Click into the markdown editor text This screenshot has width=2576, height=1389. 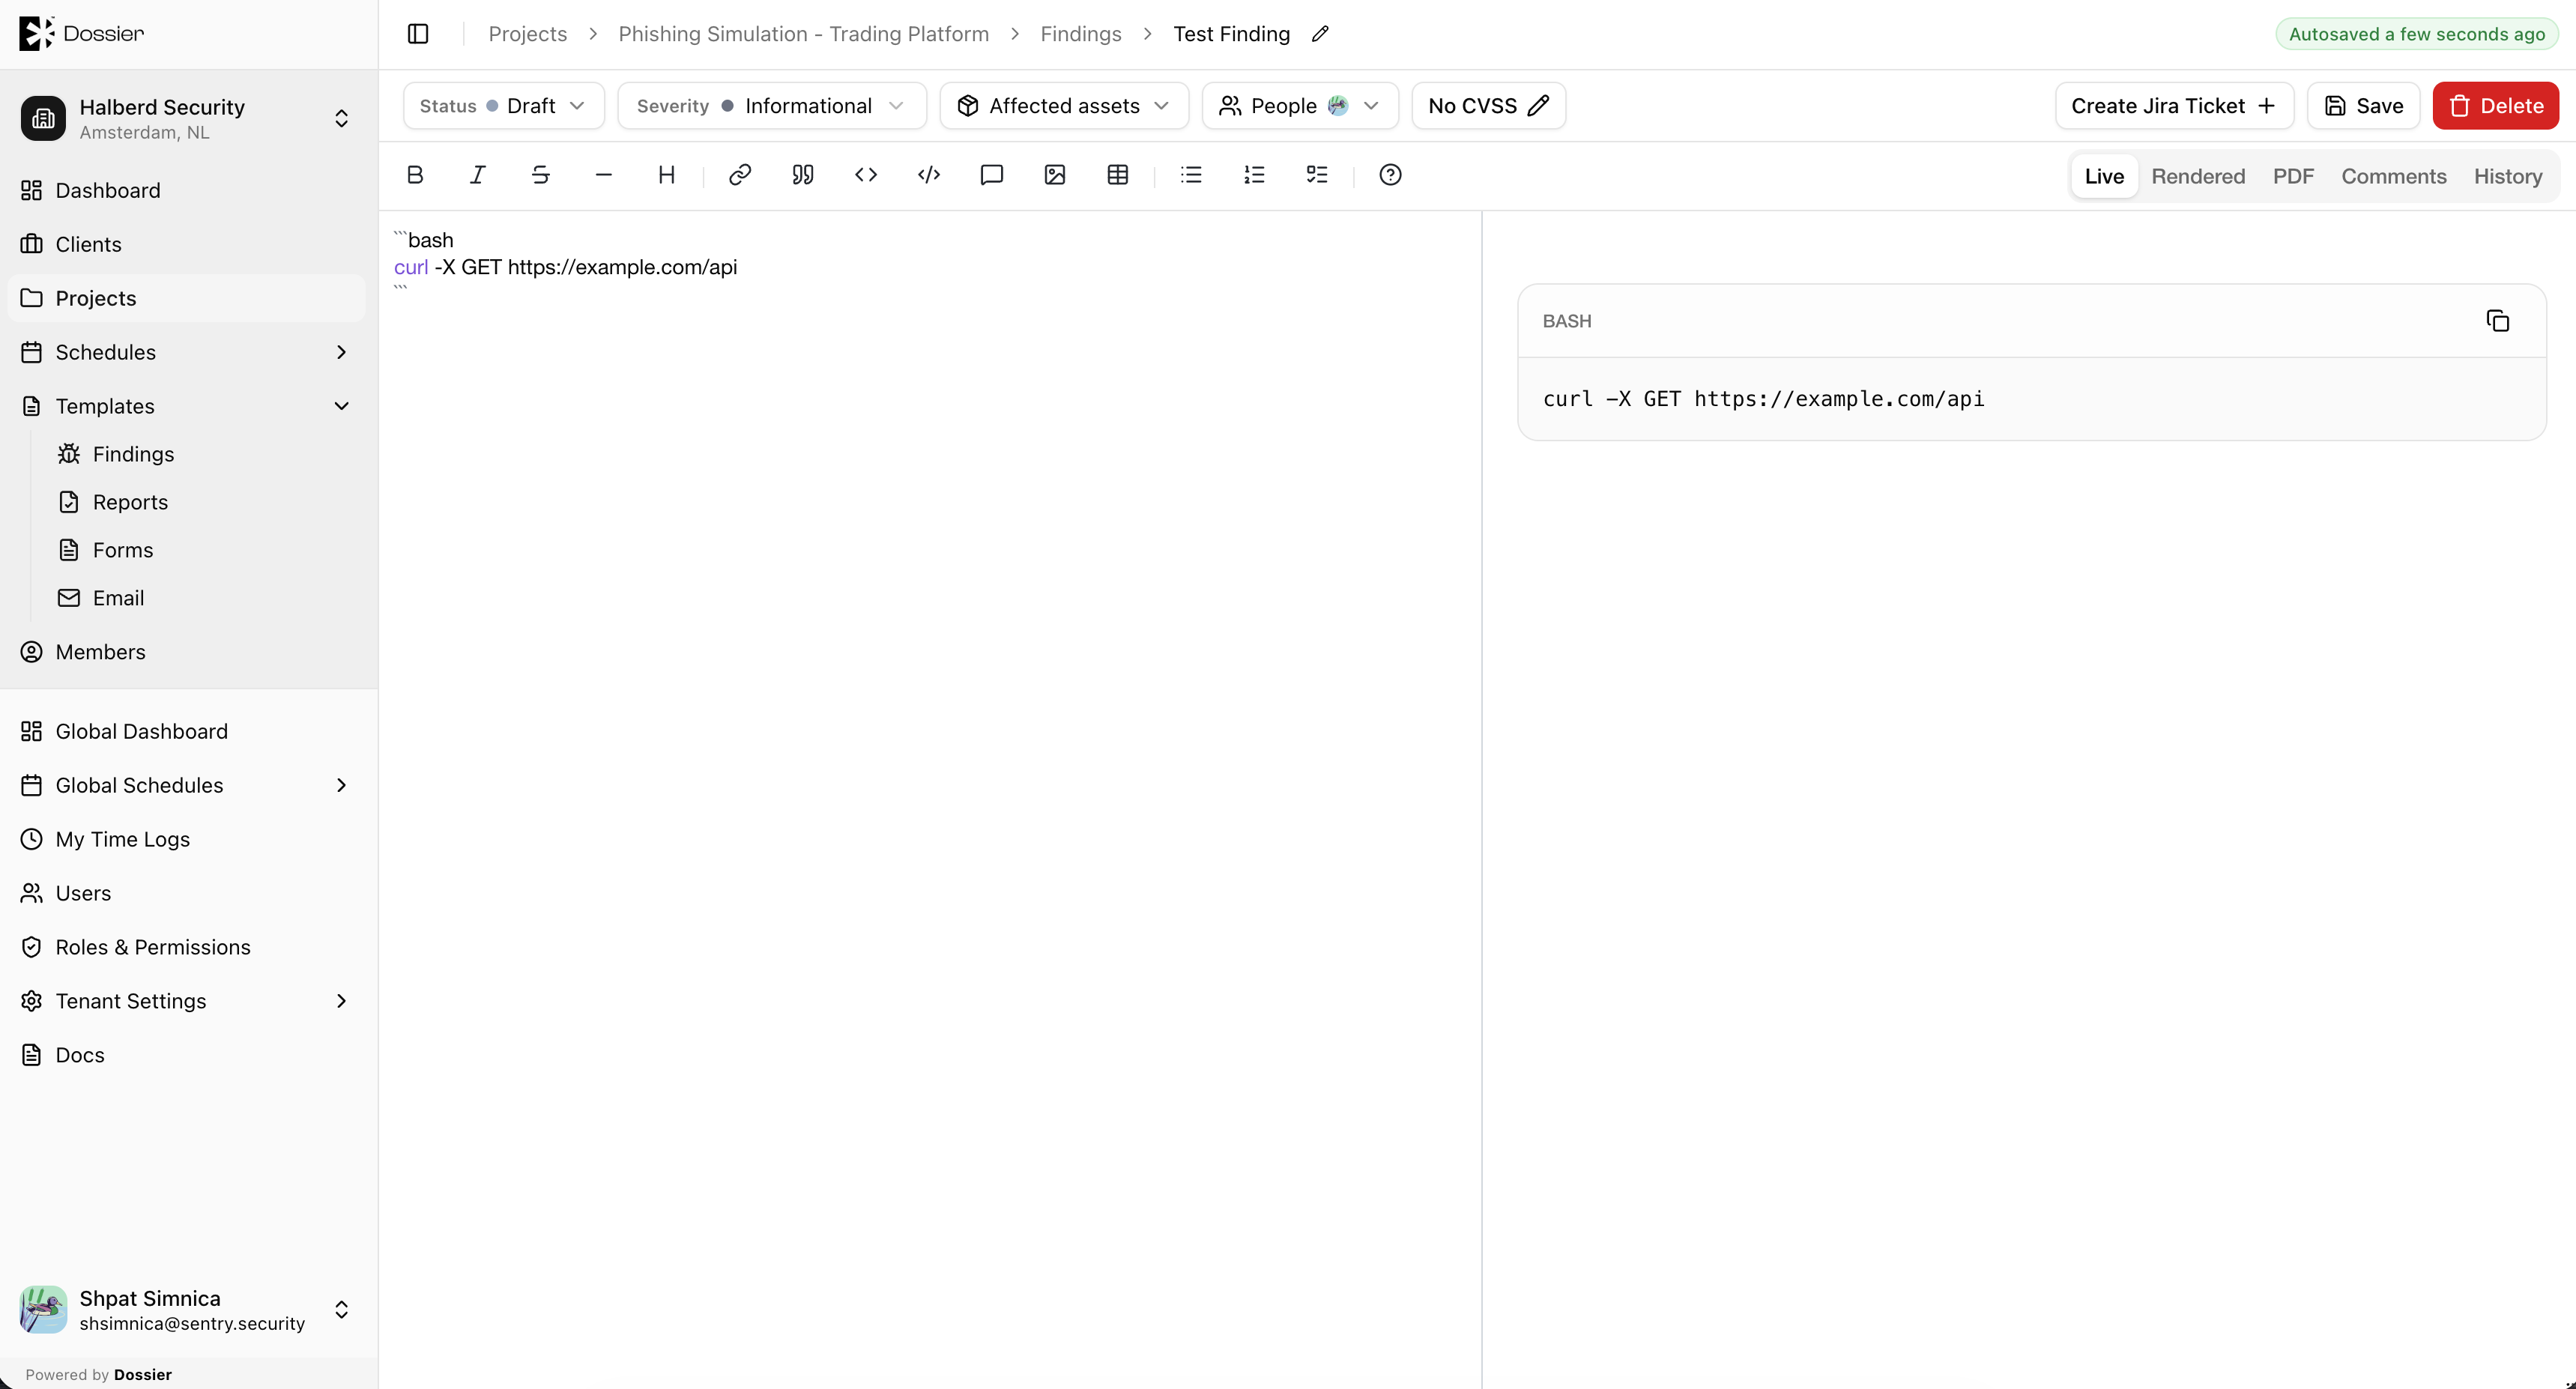pyautogui.click(x=566, y=267)
